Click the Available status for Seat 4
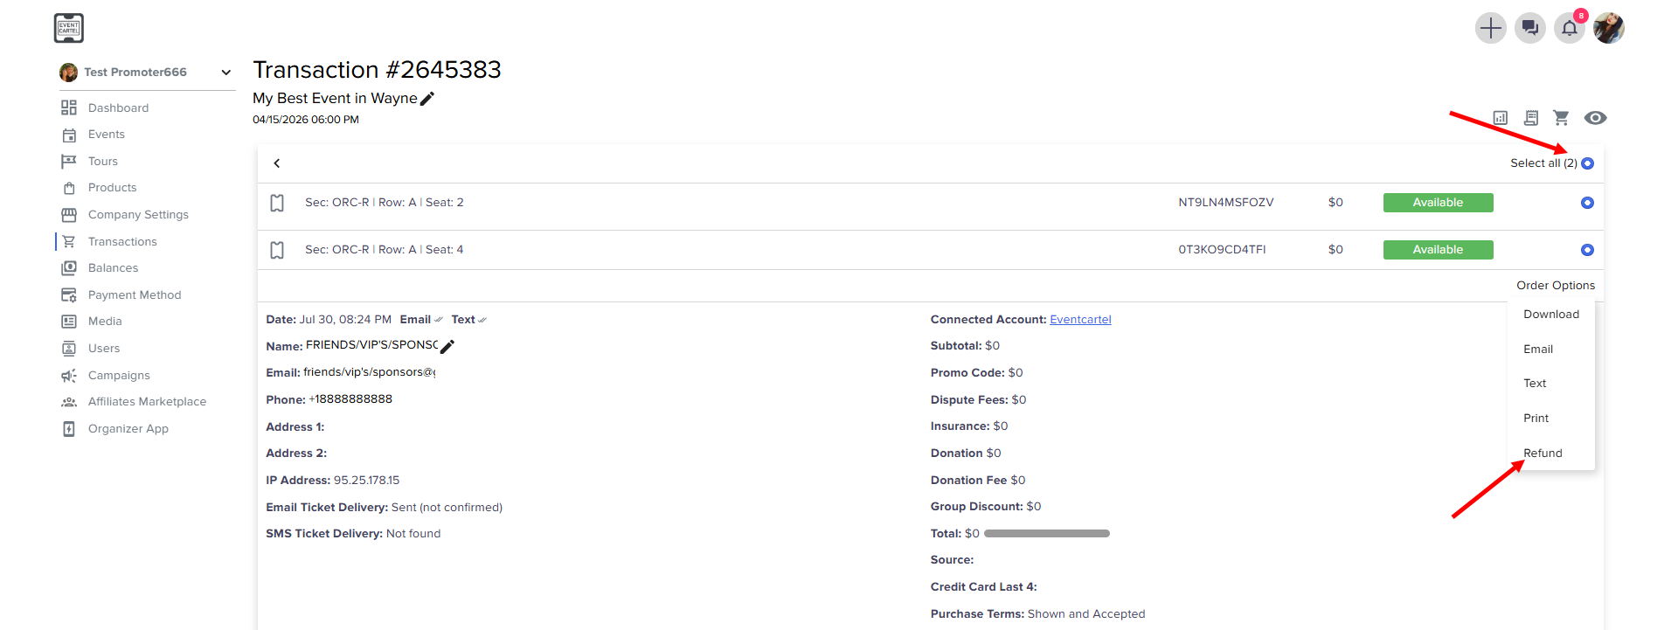This screenshot has width=1678, height=630. 1438,250
